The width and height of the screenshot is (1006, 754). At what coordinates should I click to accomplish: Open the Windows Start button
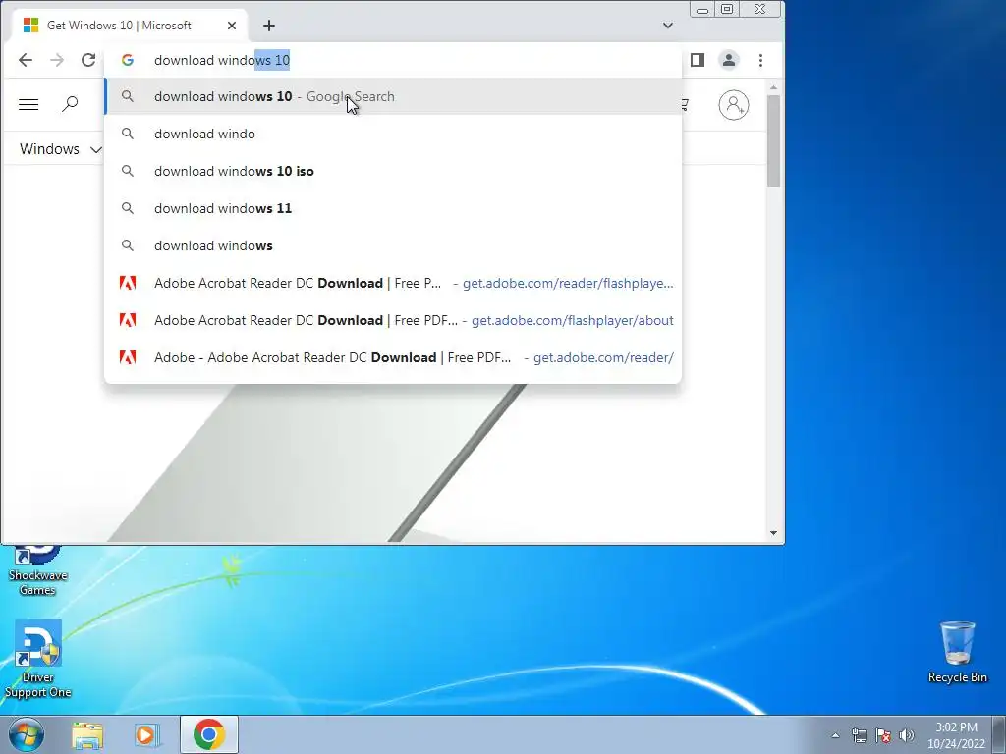click(27, 734)
